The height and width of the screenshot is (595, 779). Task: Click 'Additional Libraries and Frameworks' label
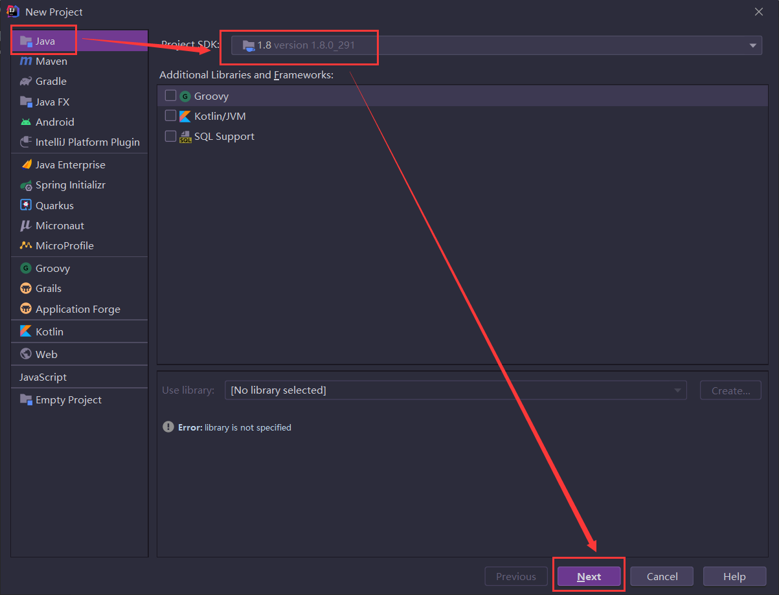pos(247,75)
